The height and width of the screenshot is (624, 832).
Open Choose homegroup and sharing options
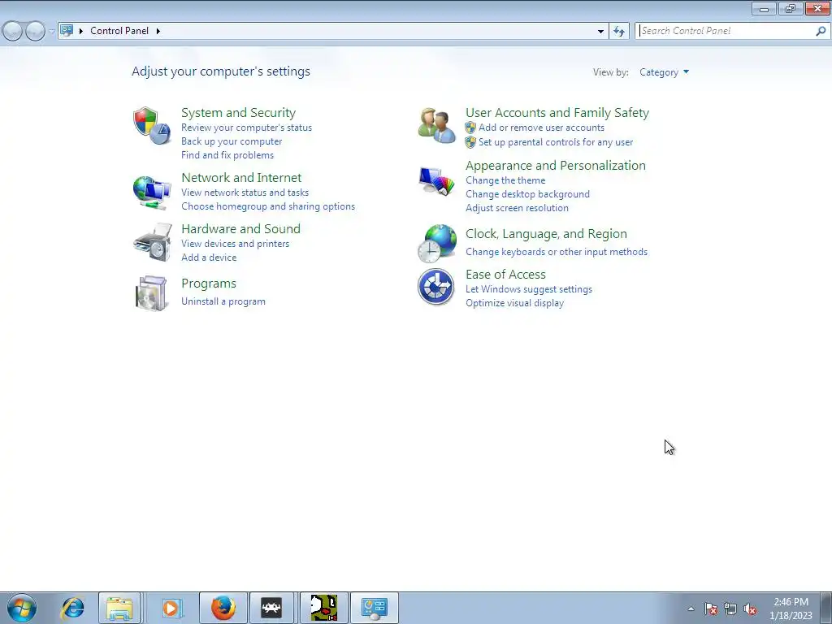268,206
